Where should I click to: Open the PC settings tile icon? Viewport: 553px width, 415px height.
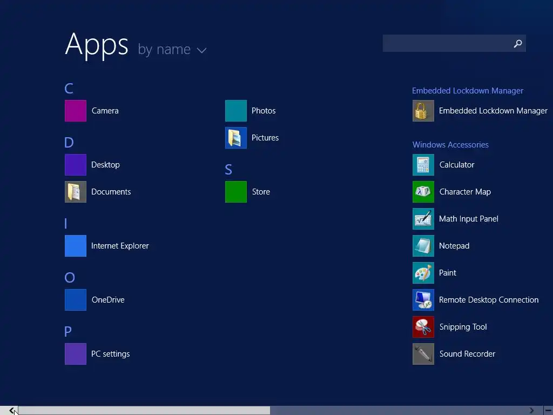tap(76, 354)
